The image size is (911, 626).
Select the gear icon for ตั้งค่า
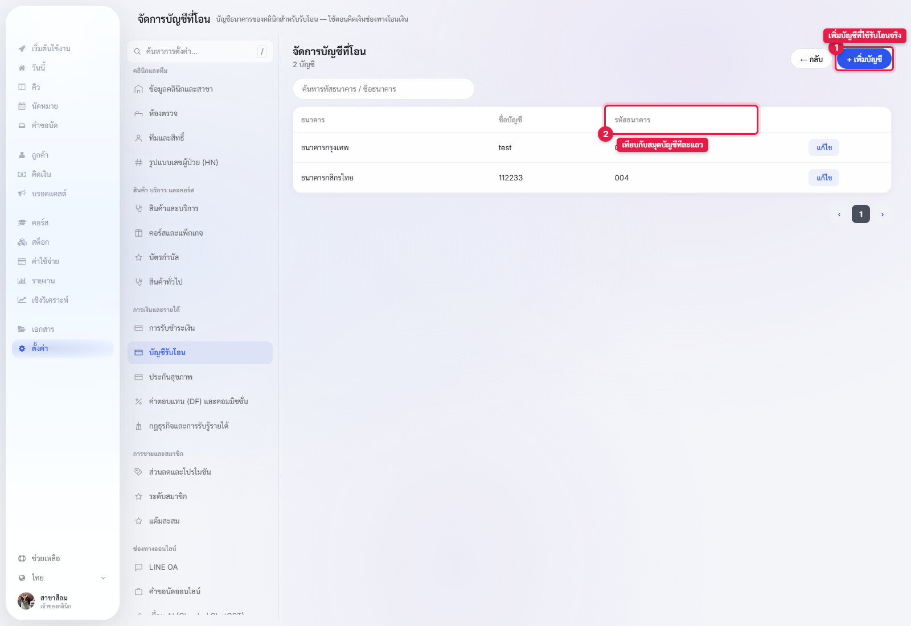pos(22,349)
